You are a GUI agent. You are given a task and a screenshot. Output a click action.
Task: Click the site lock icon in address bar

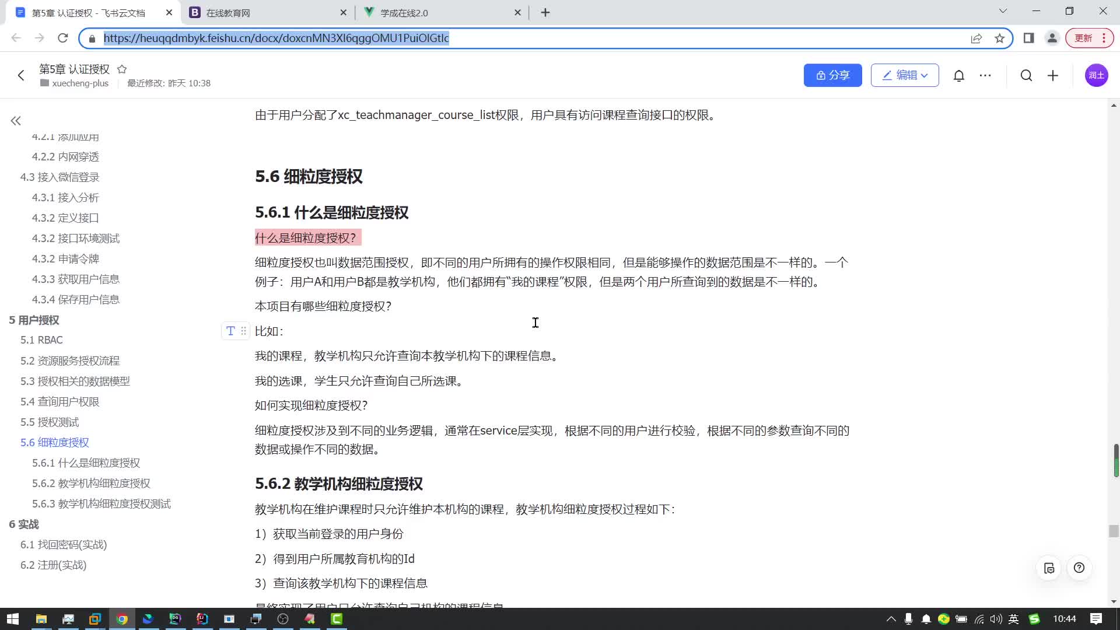[92, 38]
